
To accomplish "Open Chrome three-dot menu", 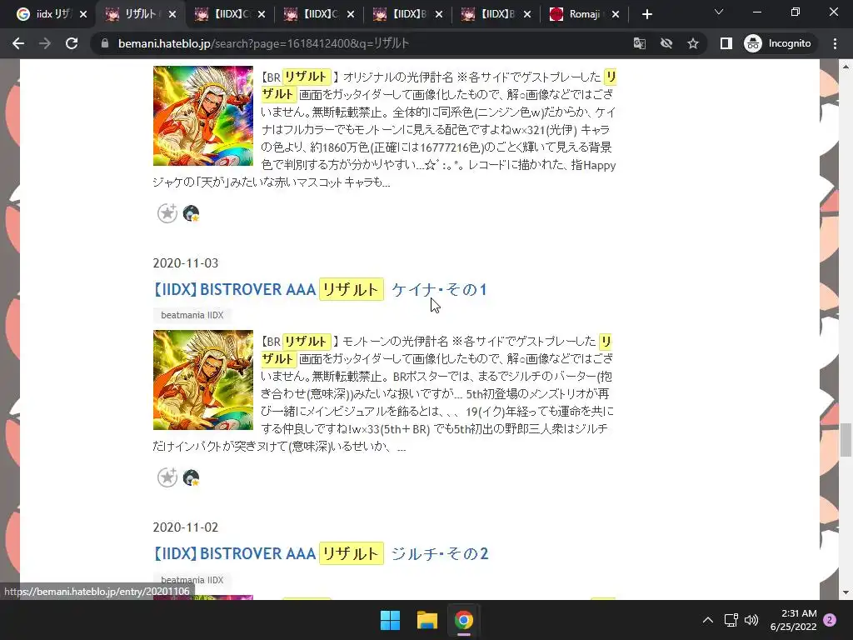I will [x=835, y=43].
